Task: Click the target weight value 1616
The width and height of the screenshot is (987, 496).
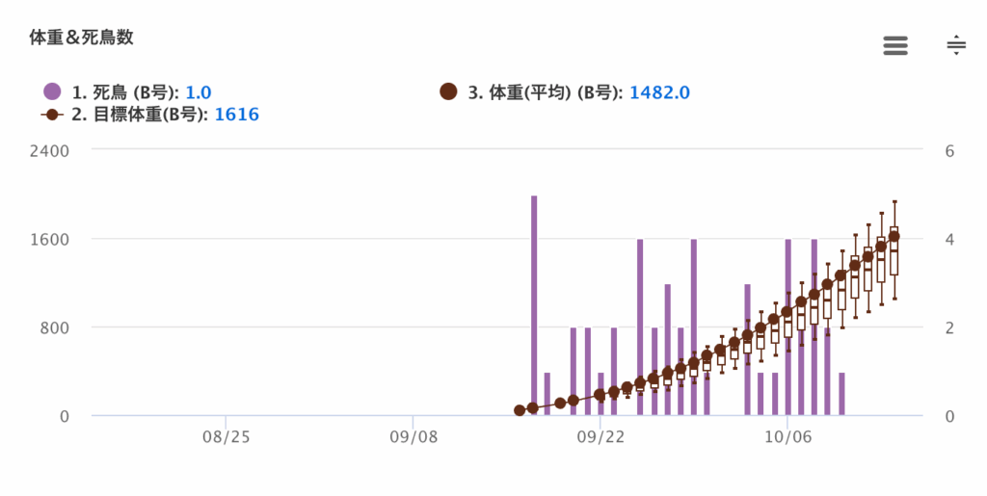Action: point(236,115)
